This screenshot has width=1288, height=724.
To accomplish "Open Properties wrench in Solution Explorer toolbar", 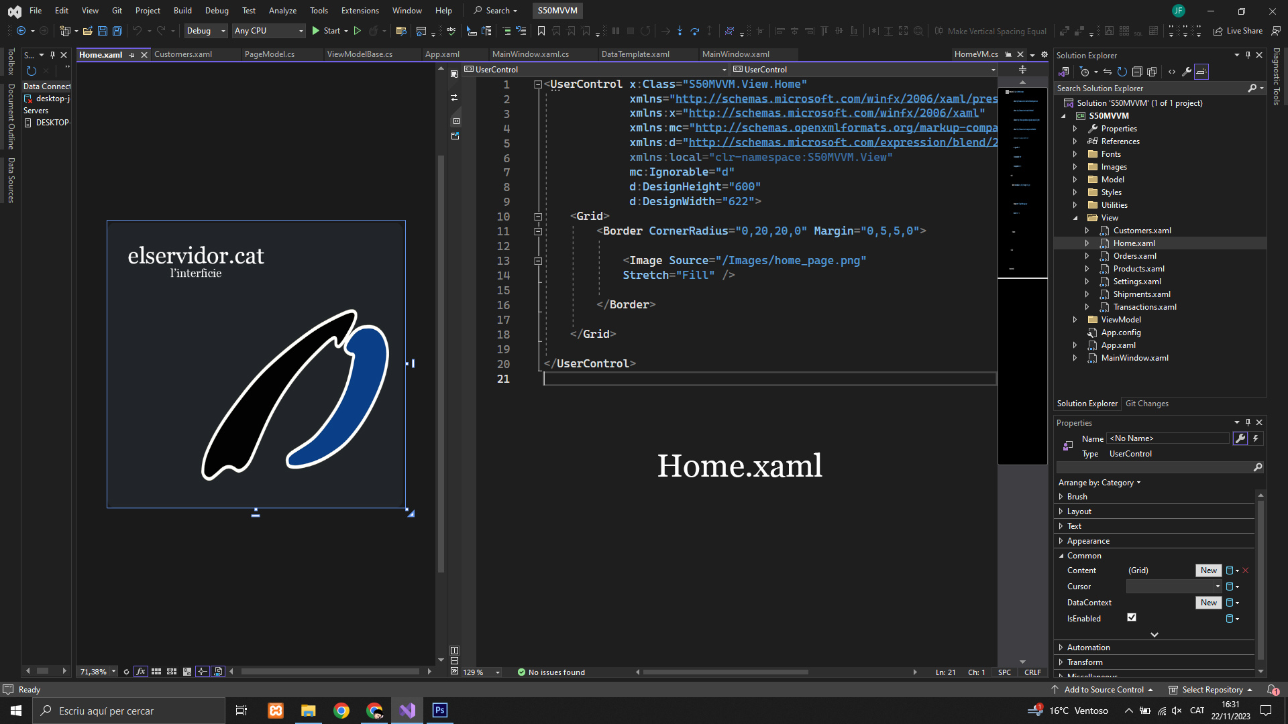I will click(1187, 72).
